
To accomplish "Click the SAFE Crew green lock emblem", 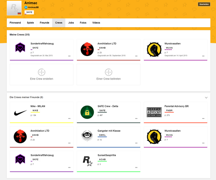I will [87, 112].
